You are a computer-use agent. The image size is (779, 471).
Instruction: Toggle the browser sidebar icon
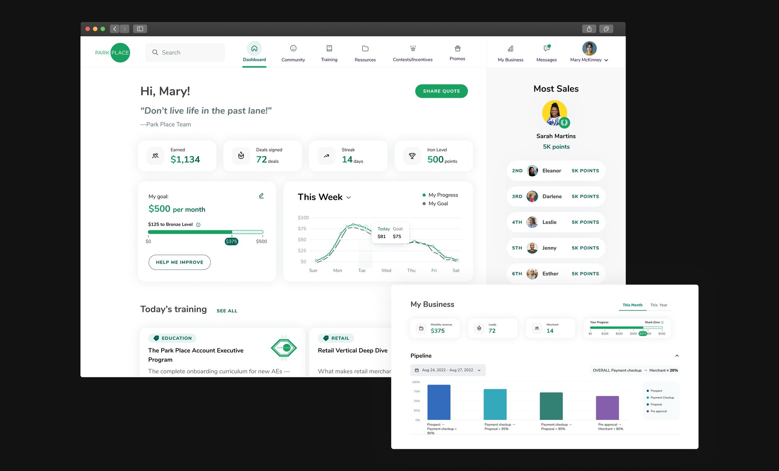click(x=140, y=29)
